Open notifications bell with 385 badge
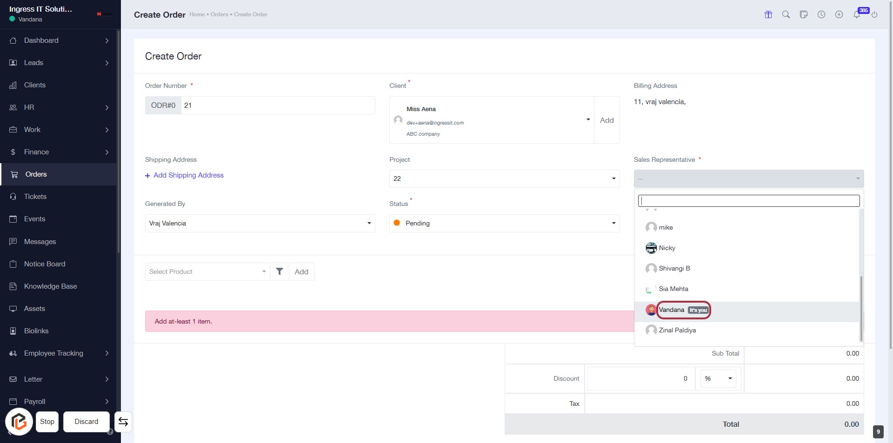 tap(857, 14)
